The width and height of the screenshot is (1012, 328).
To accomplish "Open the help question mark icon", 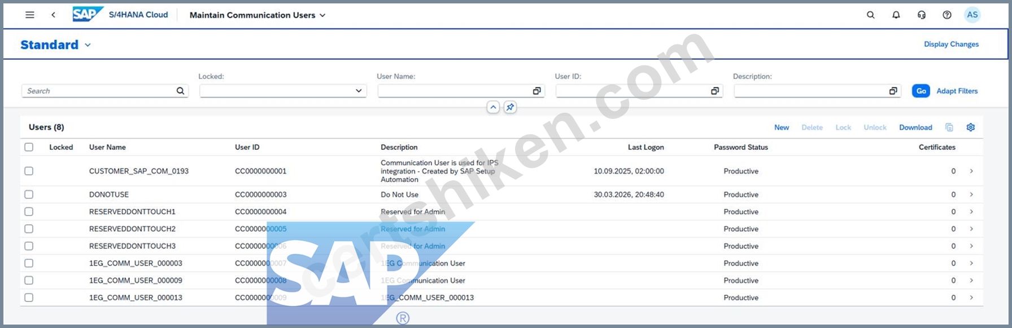I will (947, 15).
